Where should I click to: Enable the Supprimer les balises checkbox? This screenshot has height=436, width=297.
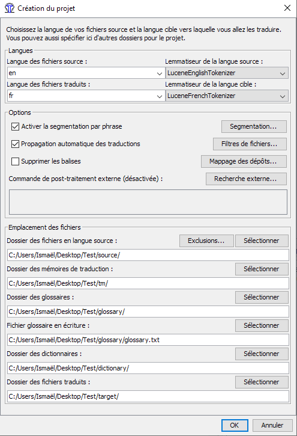pyautogui.click(x=15, y=161)
